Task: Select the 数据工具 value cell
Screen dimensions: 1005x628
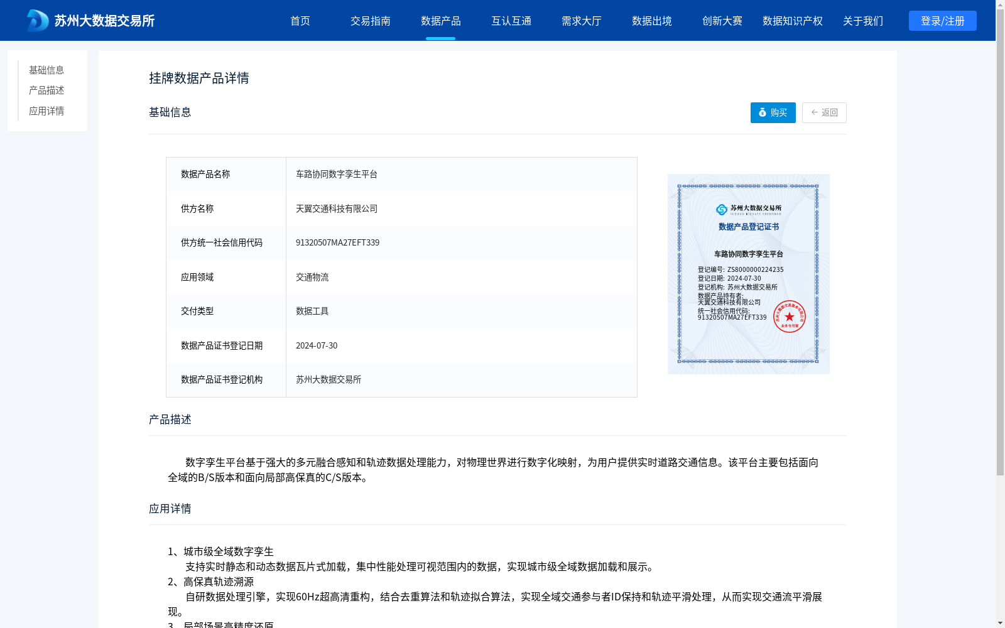Action: pyautogui.click(x=462, y=311)
